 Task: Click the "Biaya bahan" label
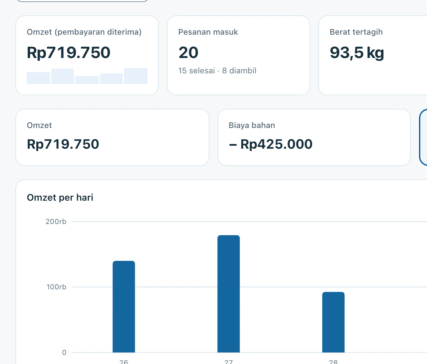(x=252, y=125)
